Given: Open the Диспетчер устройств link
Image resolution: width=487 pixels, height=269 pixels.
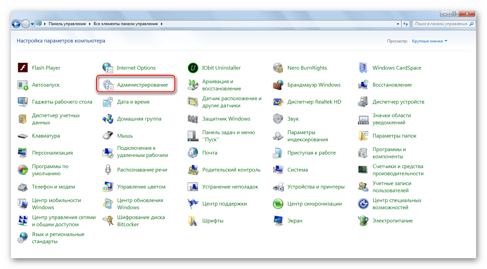Looking at the screenshot, I should (398, 102).
